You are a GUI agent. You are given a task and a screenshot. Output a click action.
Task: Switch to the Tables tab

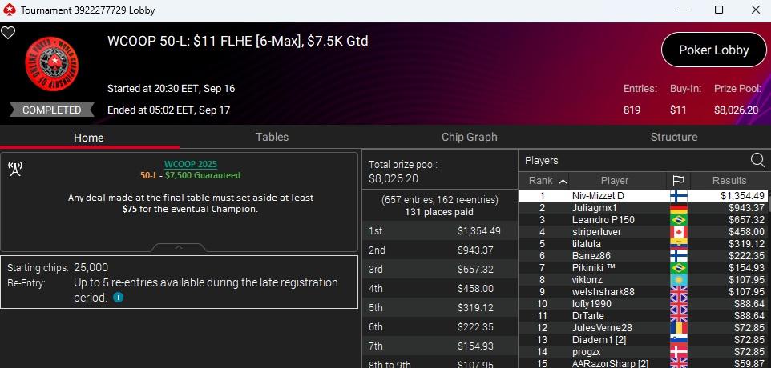(x=272, y=137)
